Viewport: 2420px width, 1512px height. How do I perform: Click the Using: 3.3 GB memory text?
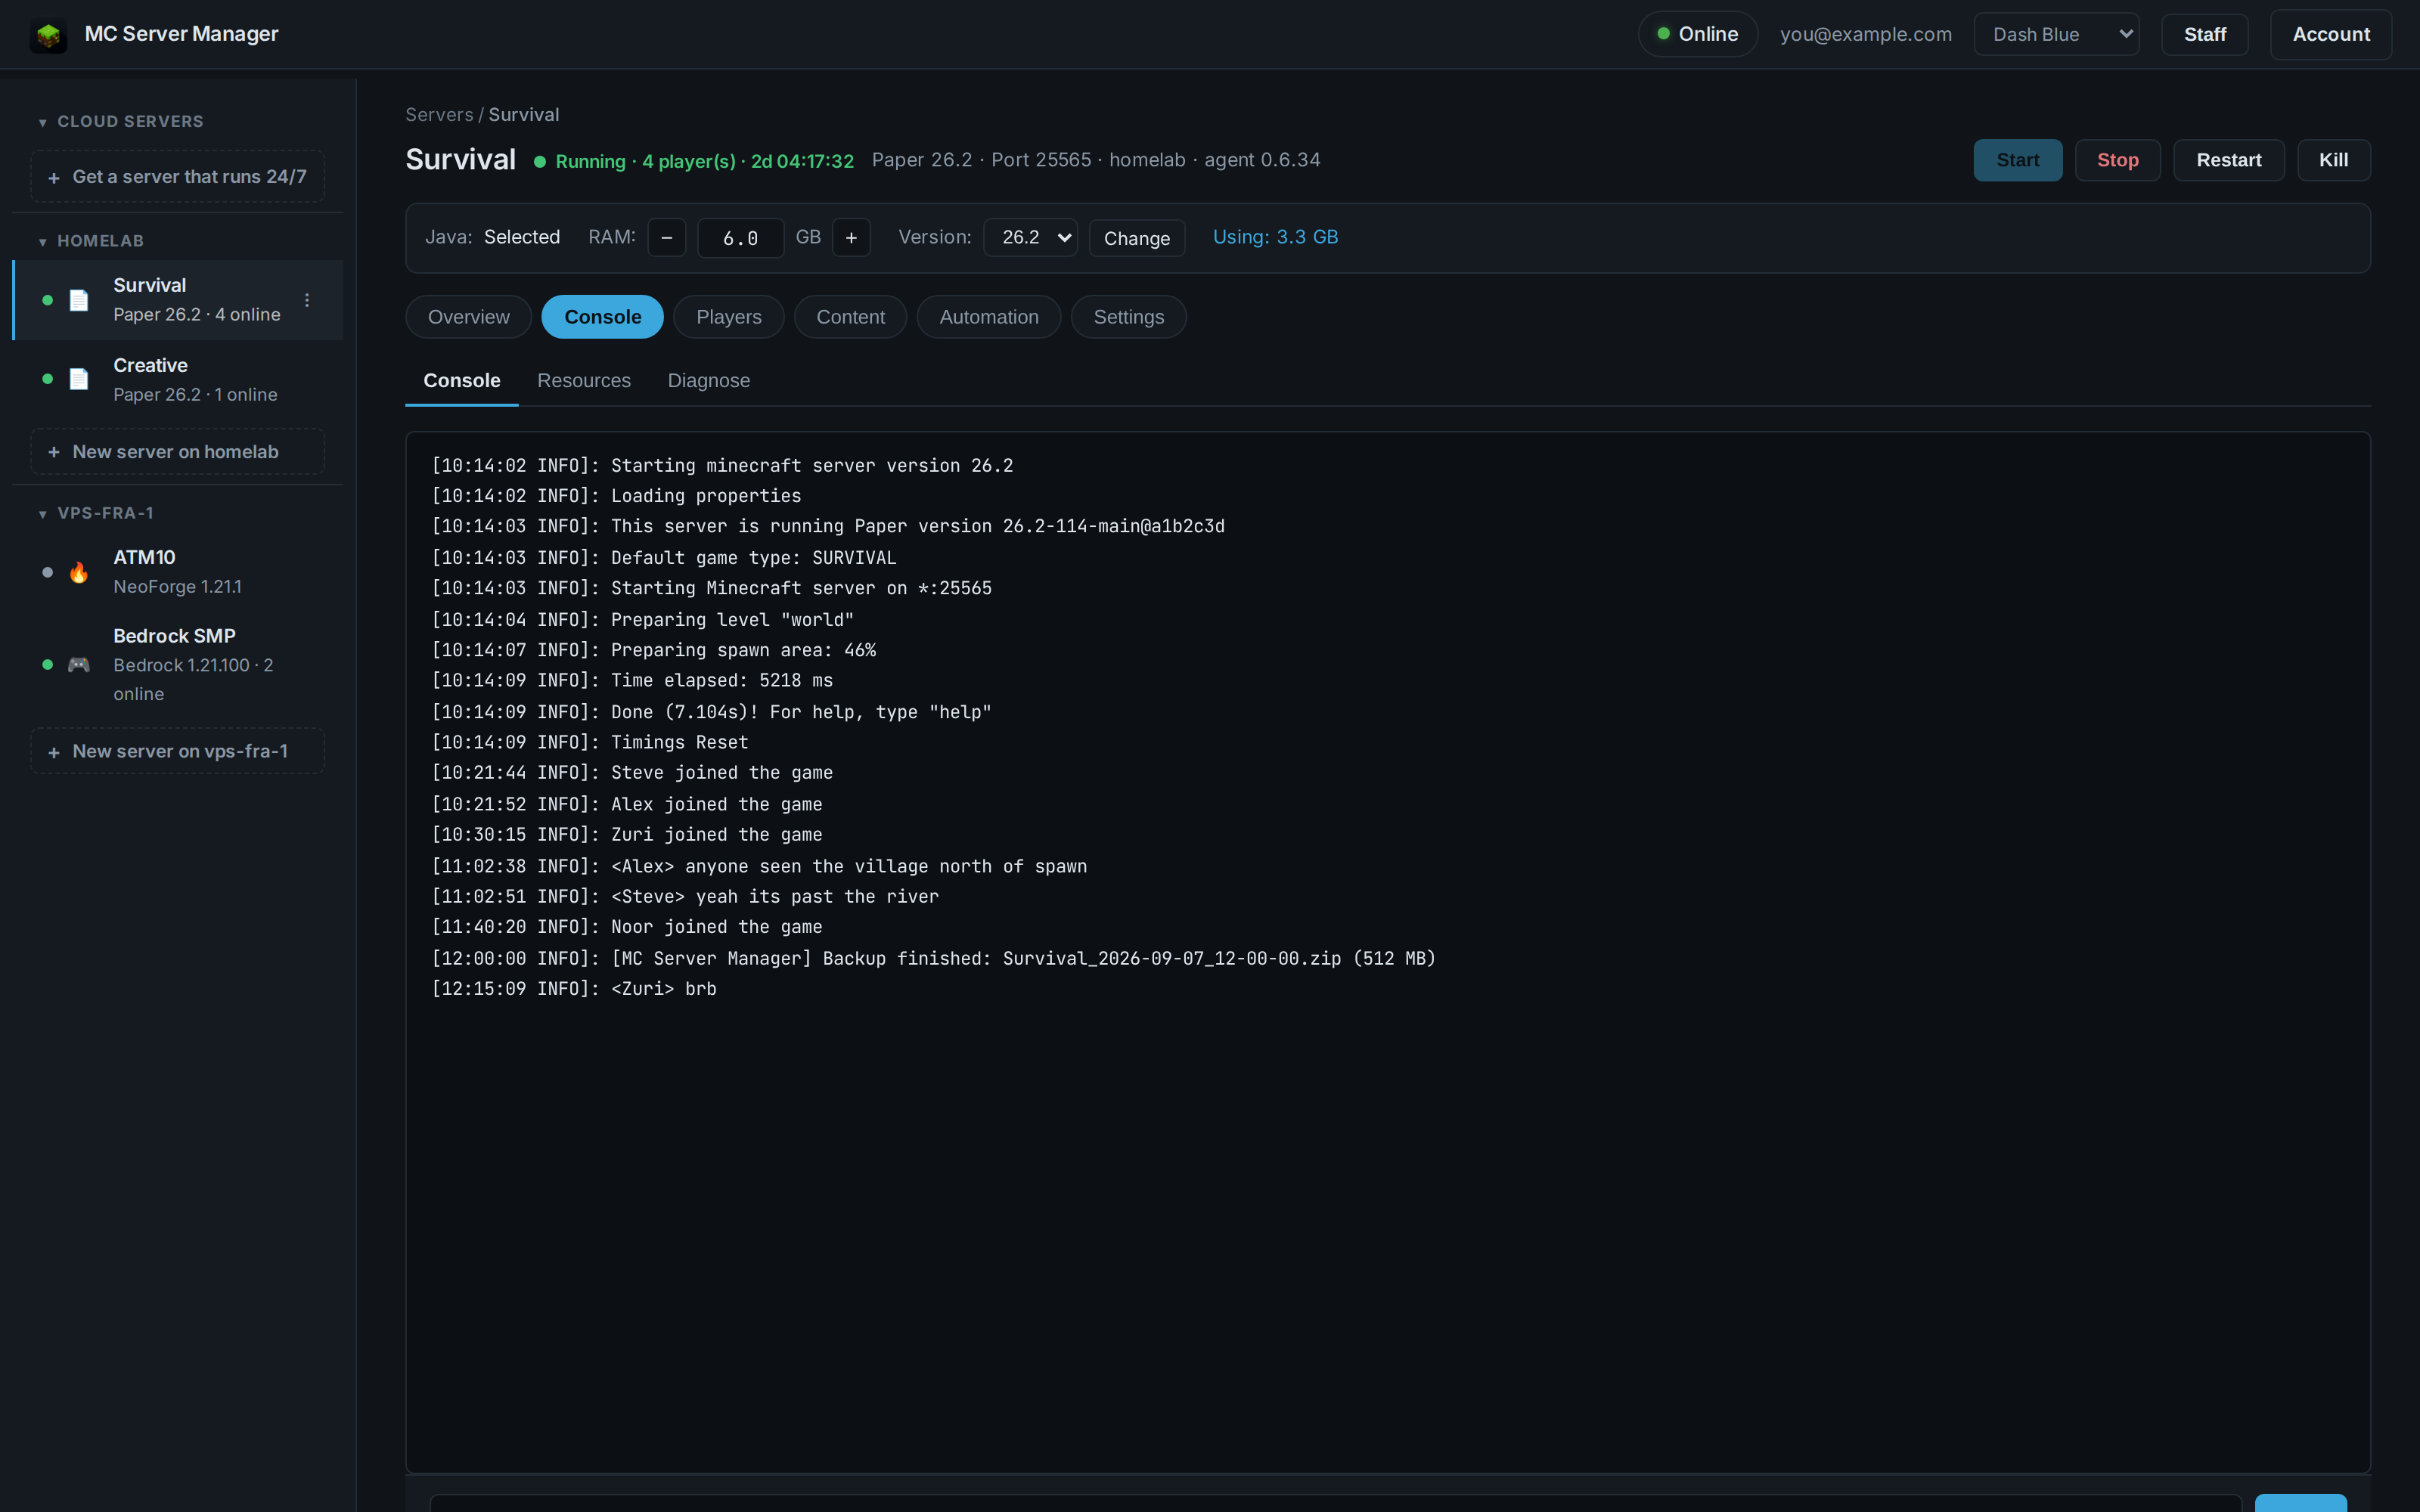point(1275,237)
